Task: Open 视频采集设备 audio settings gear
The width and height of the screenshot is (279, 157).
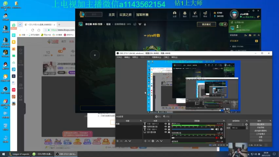Action: click(221, 138)
